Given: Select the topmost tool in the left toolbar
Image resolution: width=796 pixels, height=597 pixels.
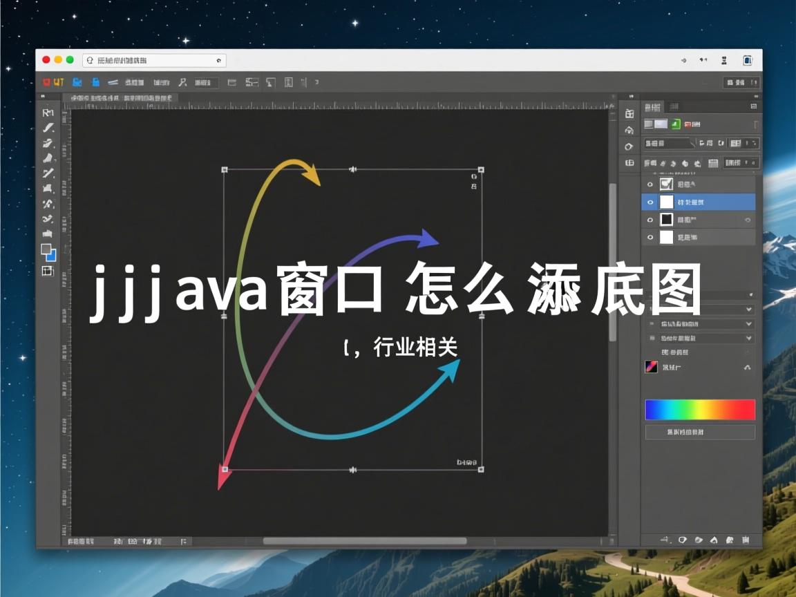Looking at the screenshot, I should (x=48, y=113).
